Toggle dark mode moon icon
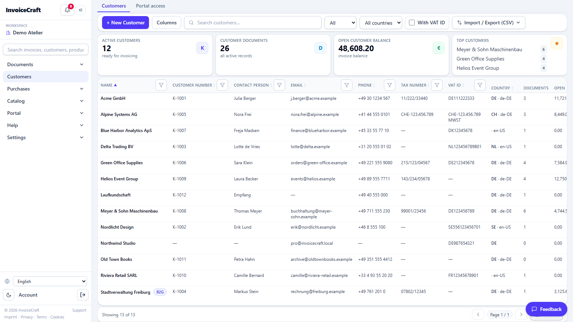Viewport: 573px width, 322px height. pyautogui.click(x=9, y=295)
